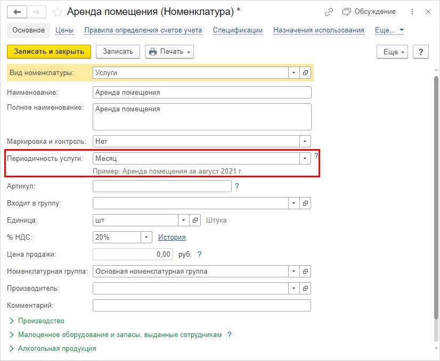Open the Еще toolbar menu button
Screen dimensions: 440x361
coord(392,52)
